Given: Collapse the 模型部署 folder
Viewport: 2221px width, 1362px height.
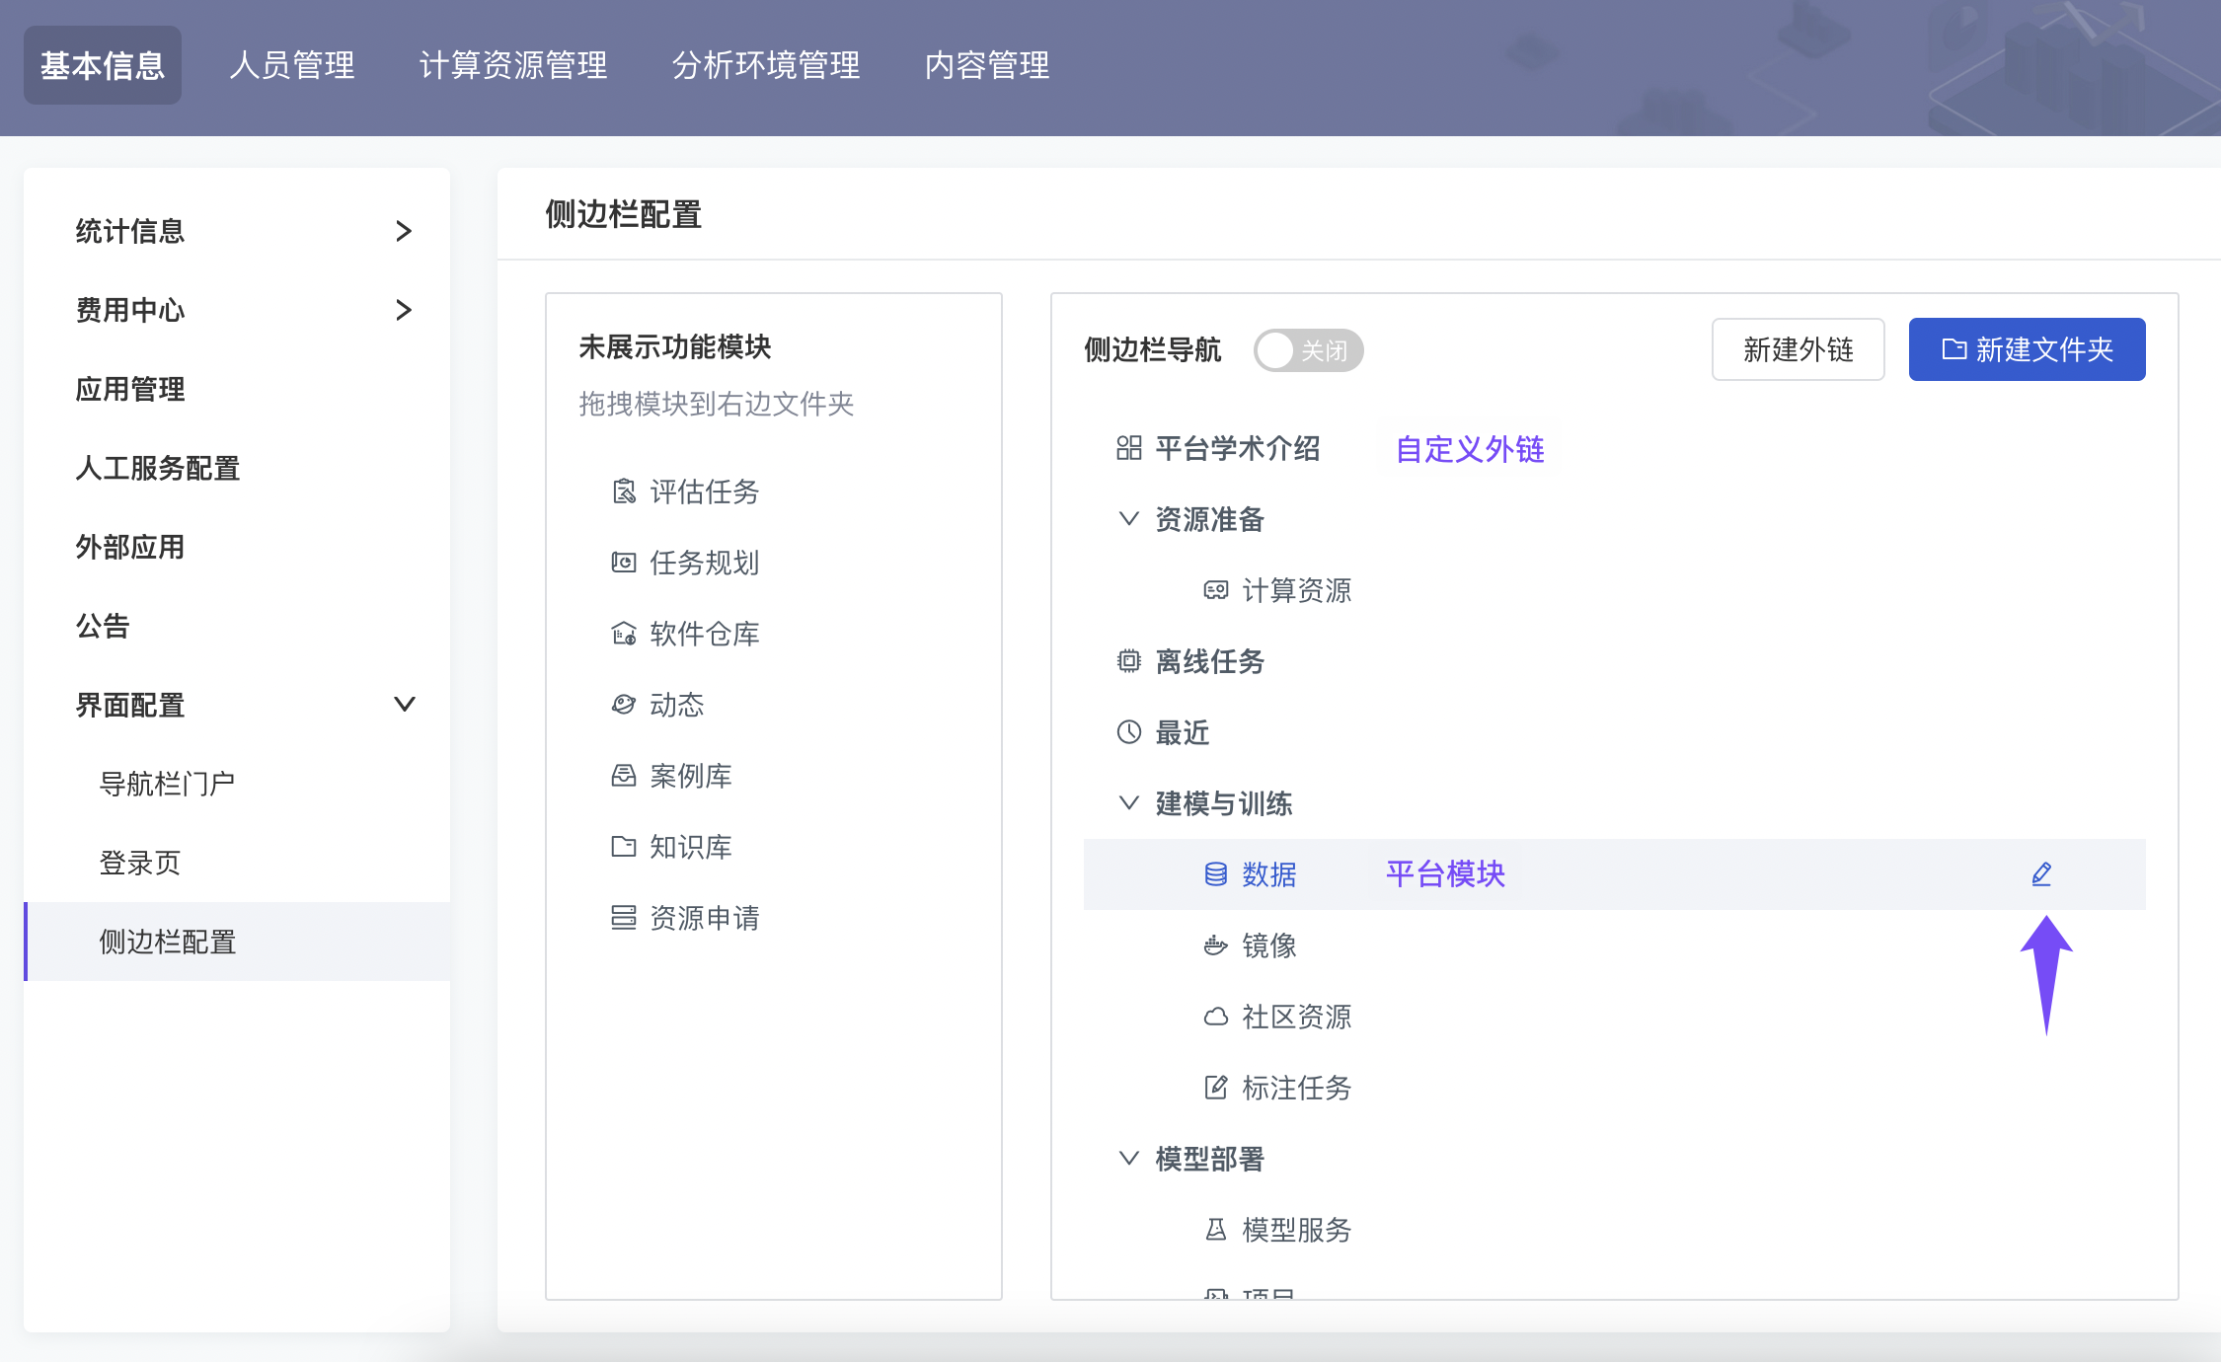Looking at the screenshot, I should click(1129, 1159).
